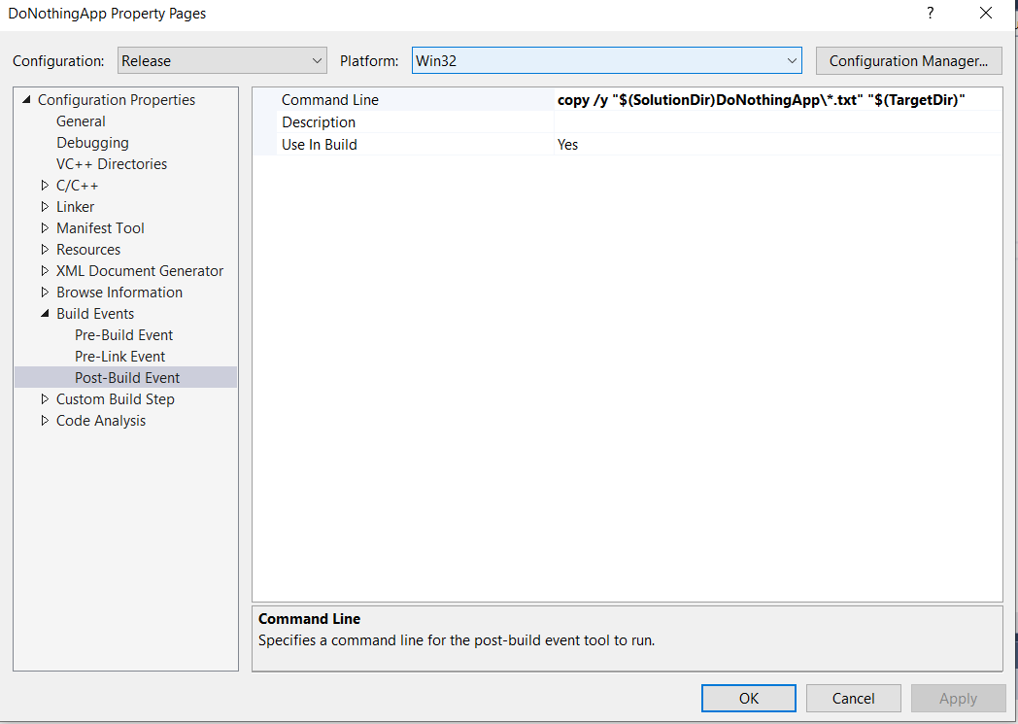Expand the Code Analysis node arrow

pos(45,421)
